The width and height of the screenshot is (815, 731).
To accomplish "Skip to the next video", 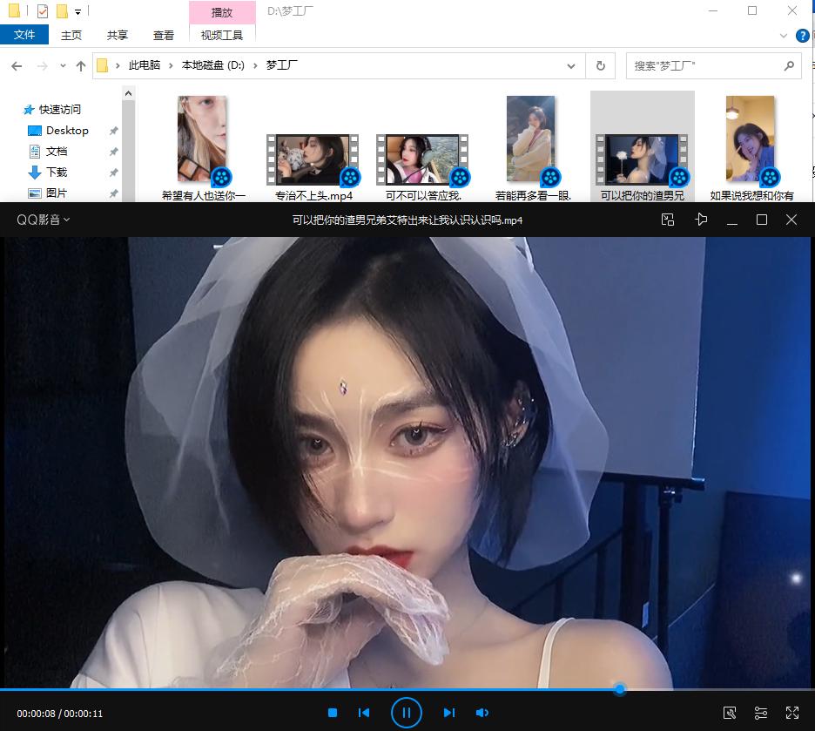I will (x=449, y=712).
